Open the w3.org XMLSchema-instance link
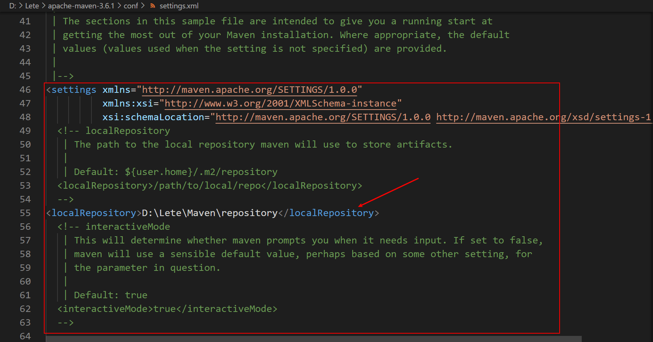This screenshot has width=653, height=342. pos(280,103)
